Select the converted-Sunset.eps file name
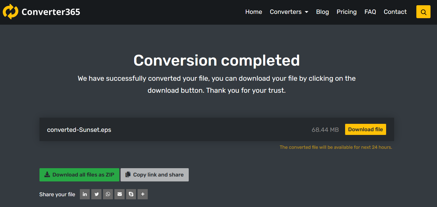 79,130
